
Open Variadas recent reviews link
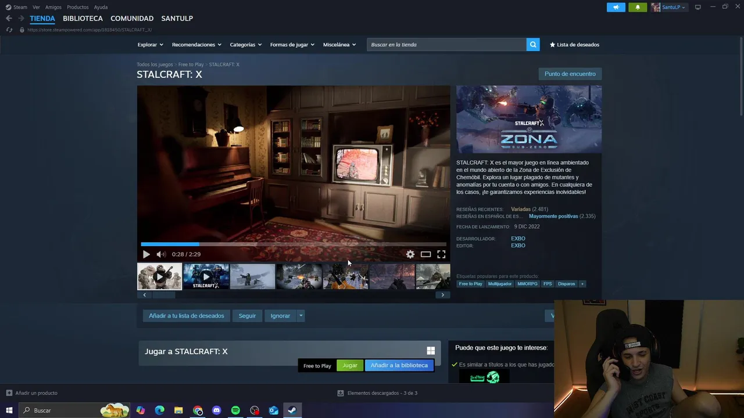[521, 209]
